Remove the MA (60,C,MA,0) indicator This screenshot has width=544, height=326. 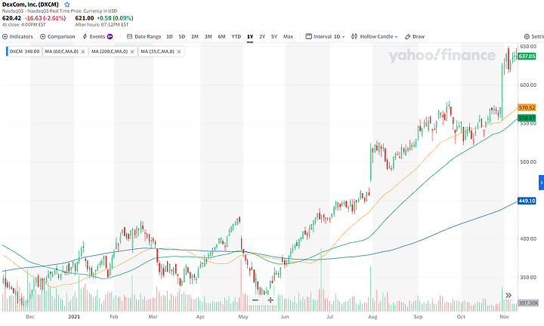[83, 51]
